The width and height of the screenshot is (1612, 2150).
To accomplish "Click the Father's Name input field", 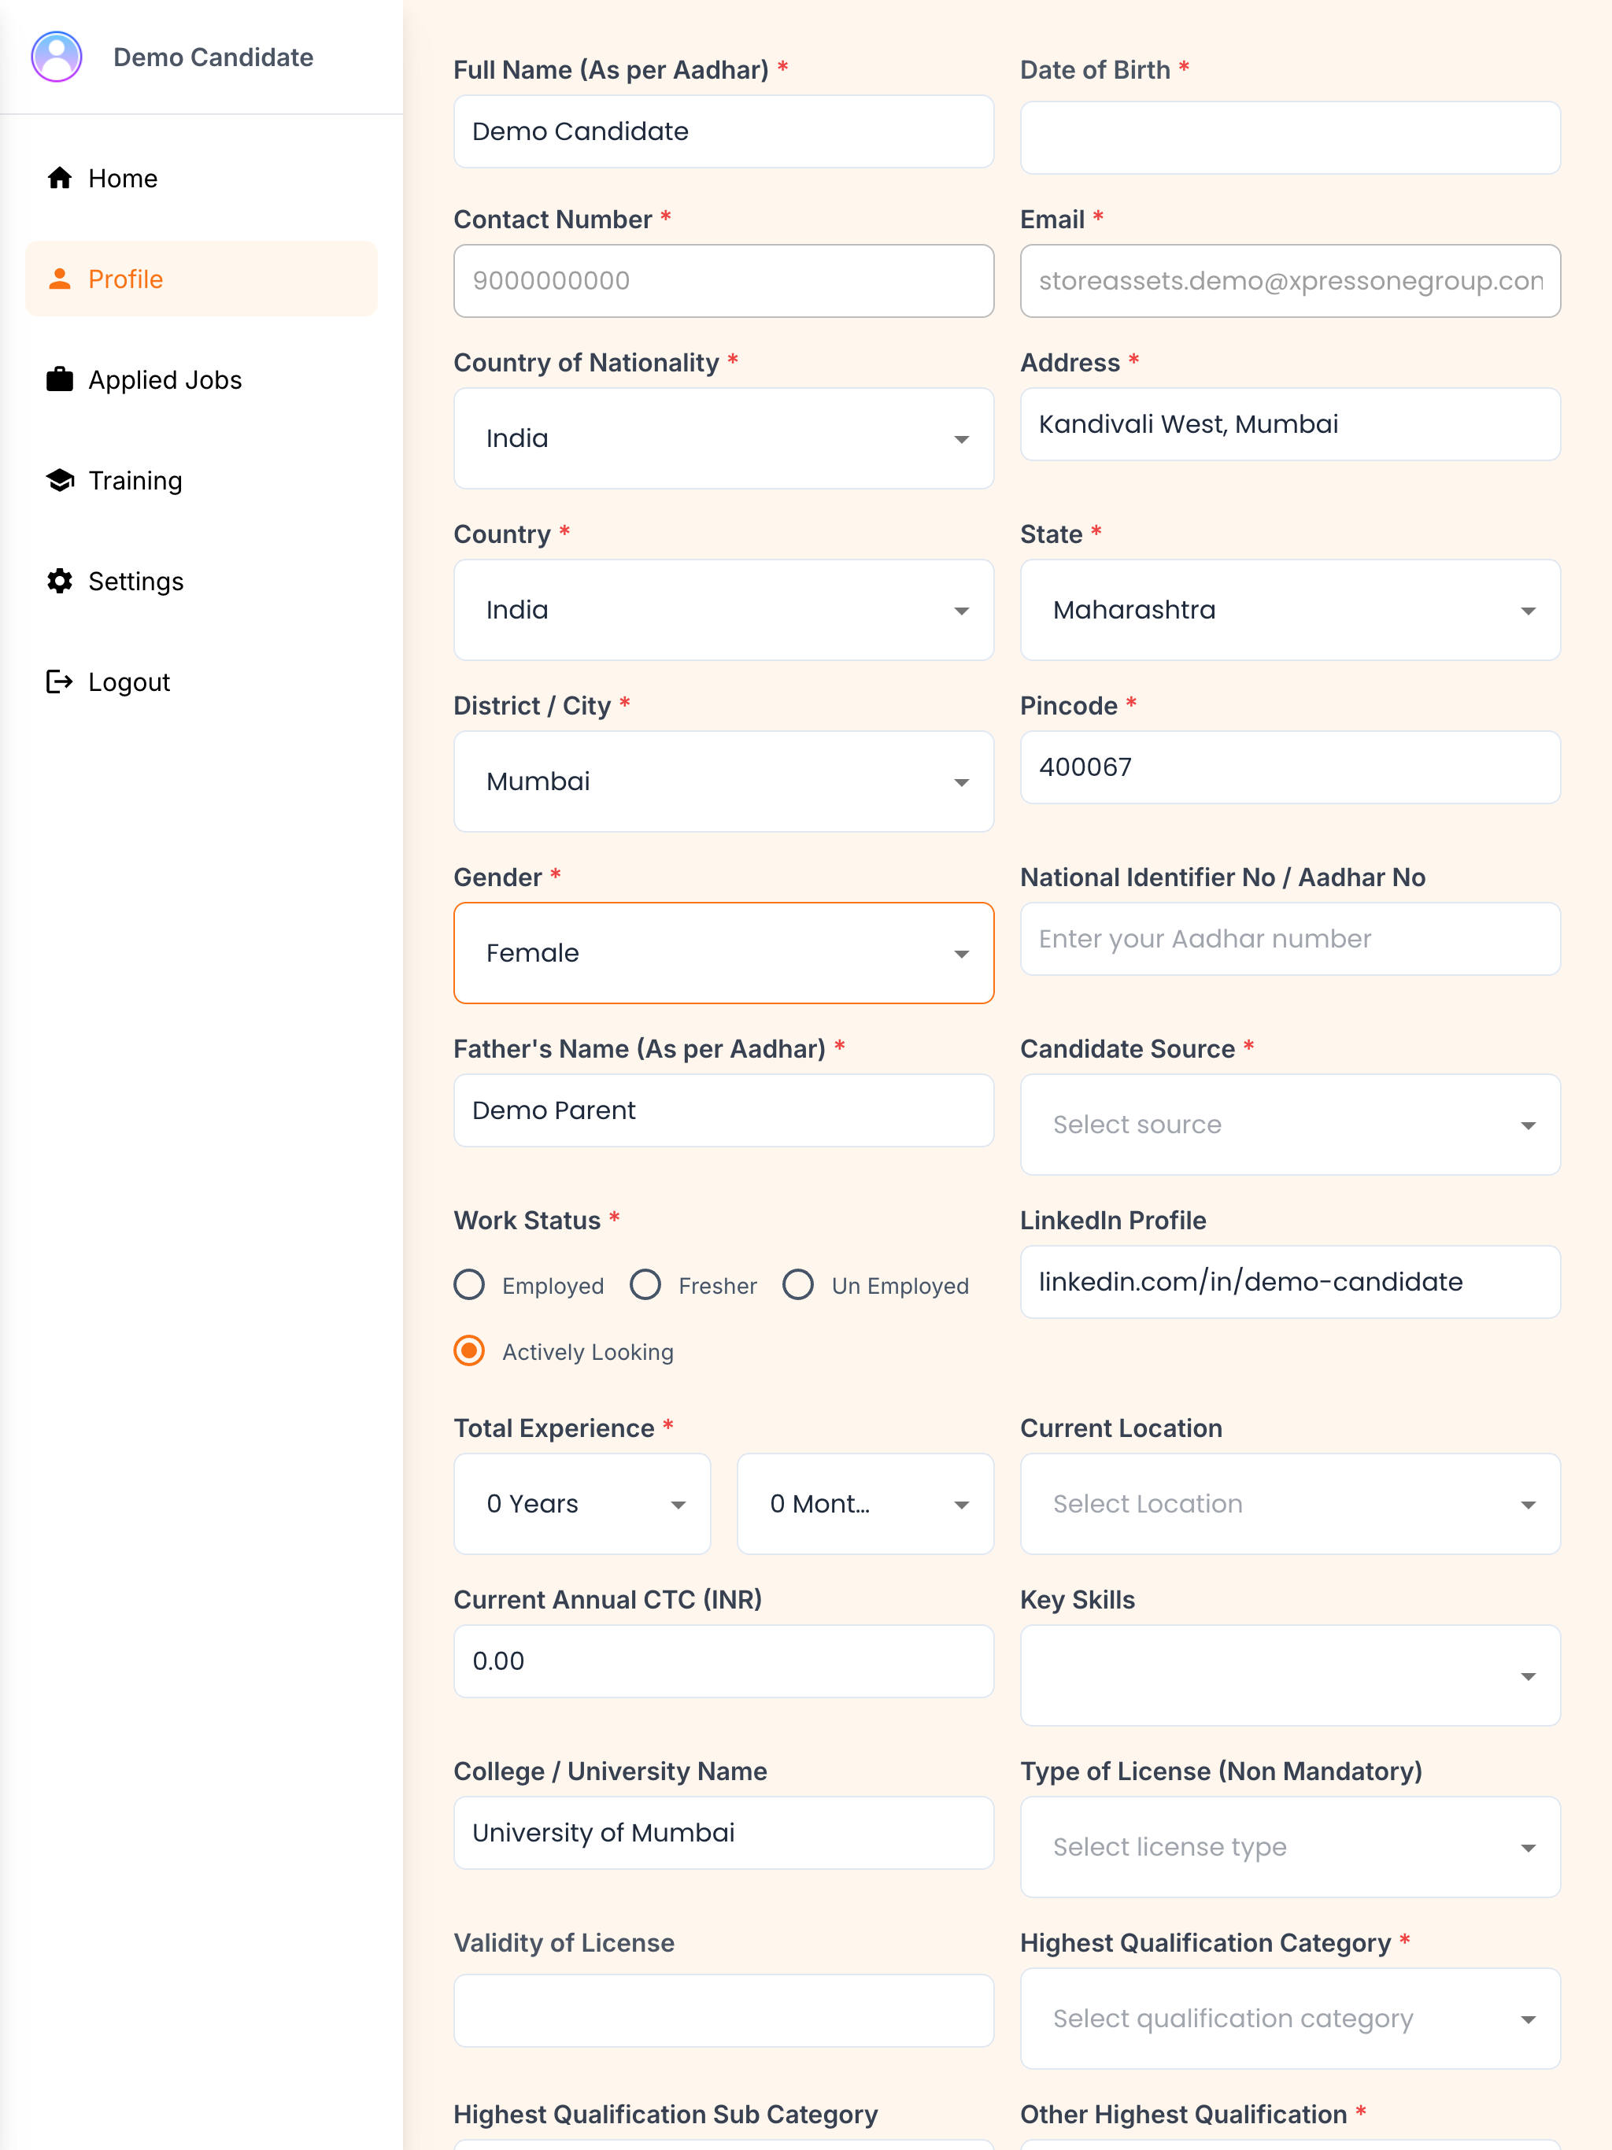I will pos(723,1110).
